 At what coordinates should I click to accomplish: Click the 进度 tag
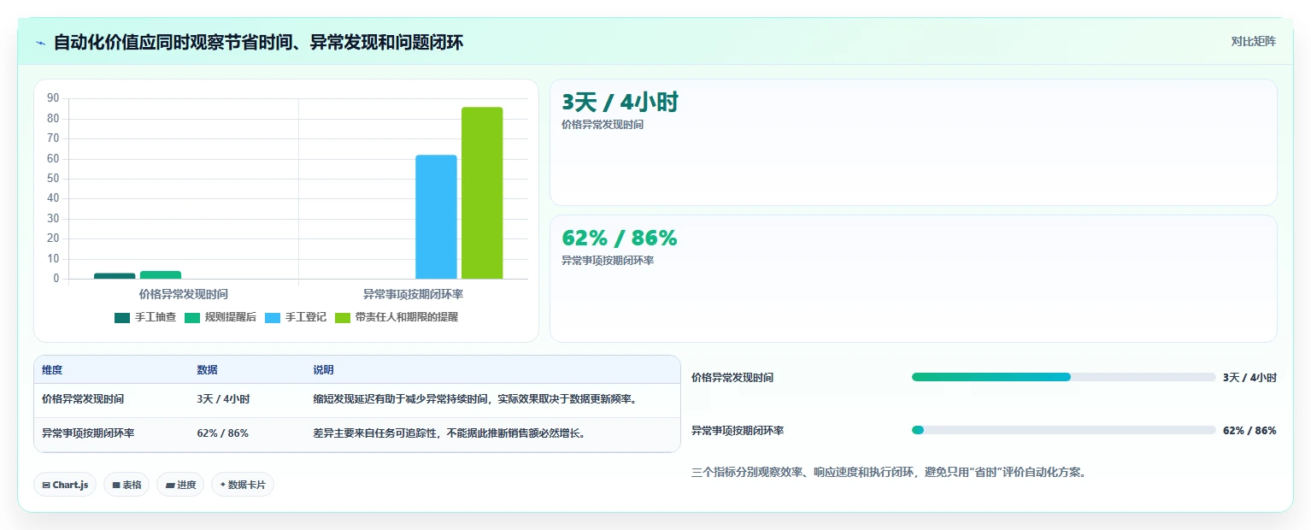pos(180,485)
